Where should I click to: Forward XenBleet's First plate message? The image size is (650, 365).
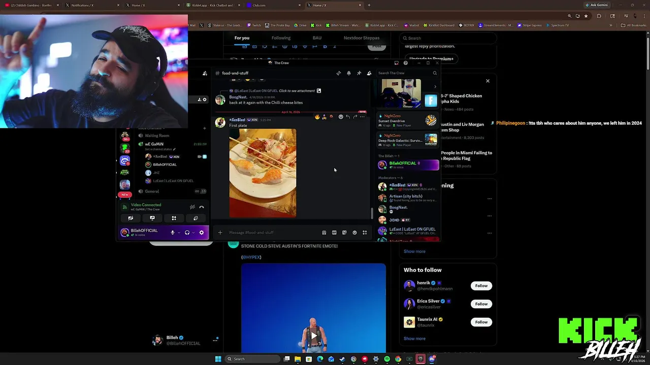click(x=355, y=117)
